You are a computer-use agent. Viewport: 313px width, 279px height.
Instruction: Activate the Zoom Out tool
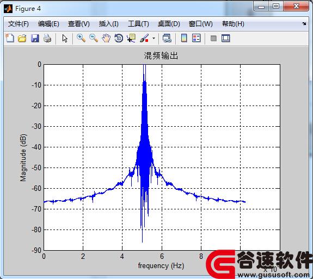[94, 38]
